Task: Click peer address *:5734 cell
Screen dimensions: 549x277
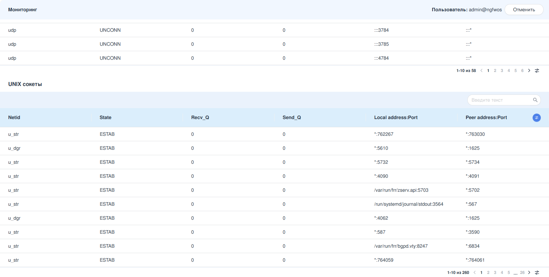Action: pyautogui.click(x=473, y=162)
